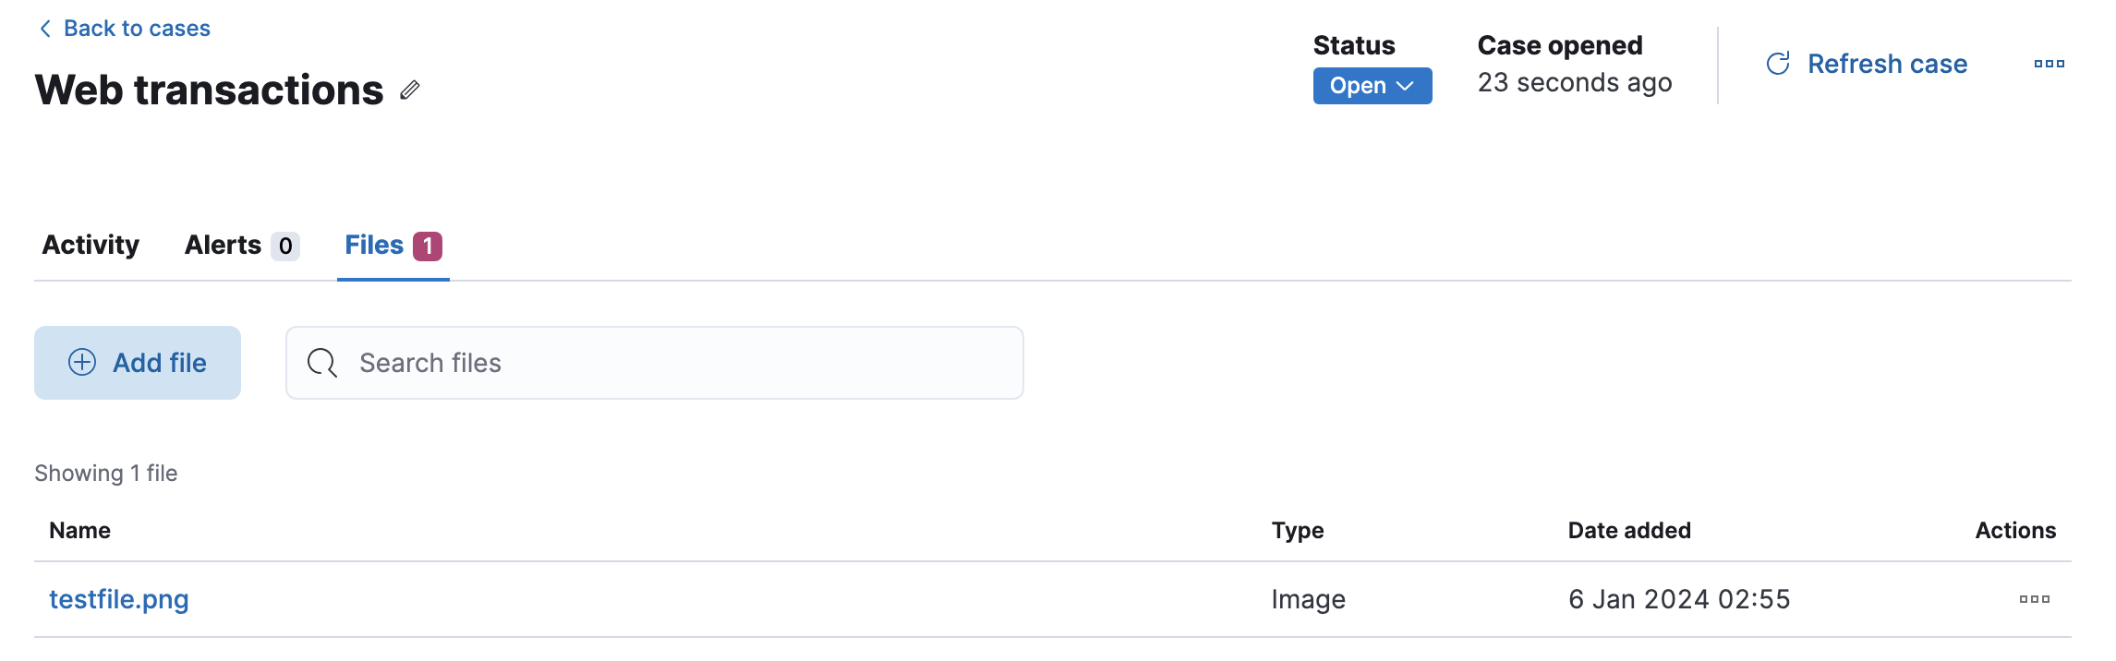
Task: Click the plus icon on Add file
Action: click(82, 363)
